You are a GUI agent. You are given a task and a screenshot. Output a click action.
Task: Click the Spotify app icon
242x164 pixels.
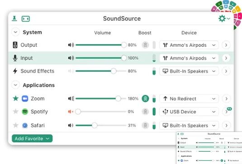point(25,112)
